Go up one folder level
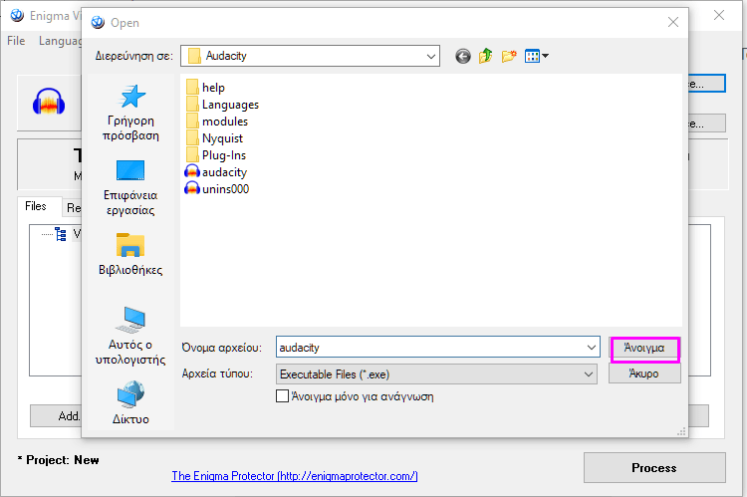The image size is (747, 497). pos(485,56)
